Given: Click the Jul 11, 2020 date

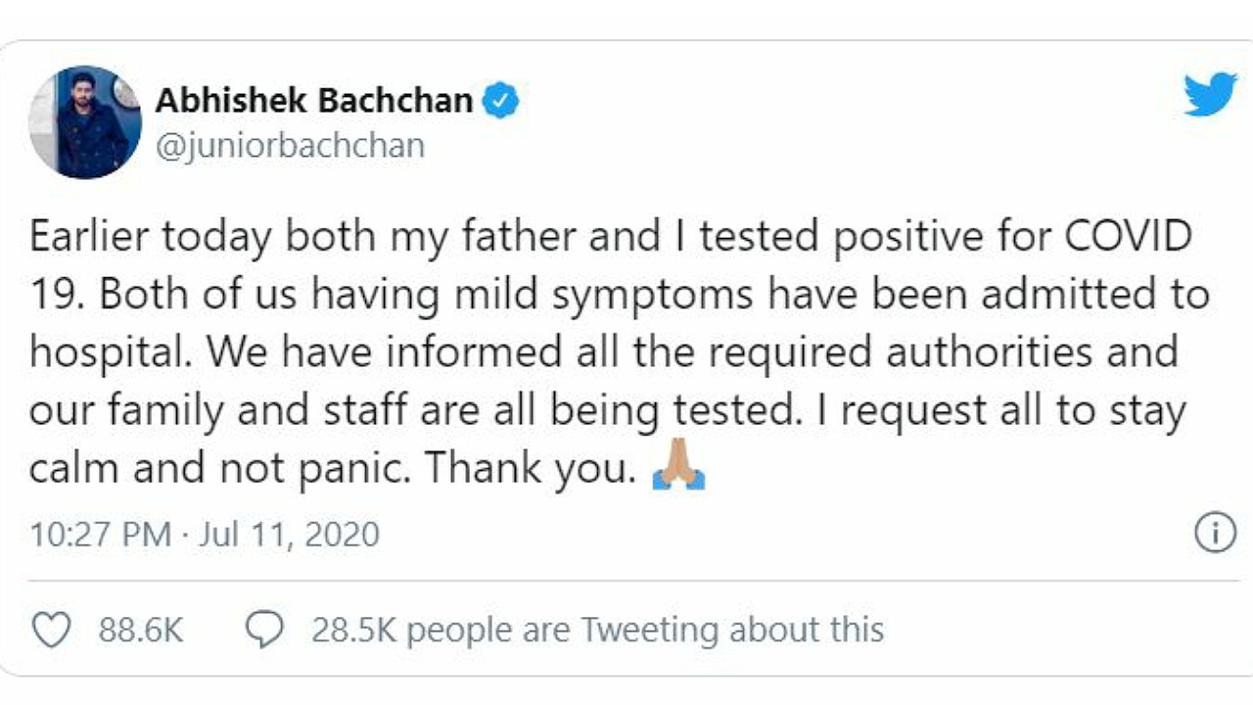Looking at the screenshot, I should click(x=290, y=535).
